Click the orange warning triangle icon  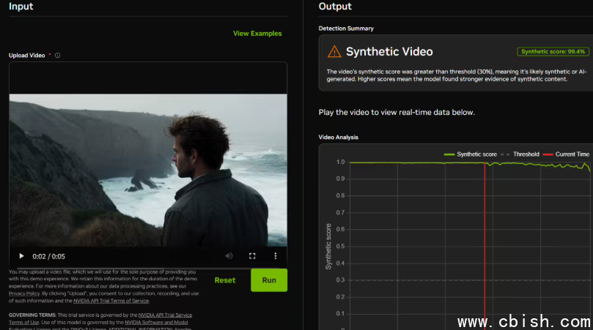coord(334,51)
